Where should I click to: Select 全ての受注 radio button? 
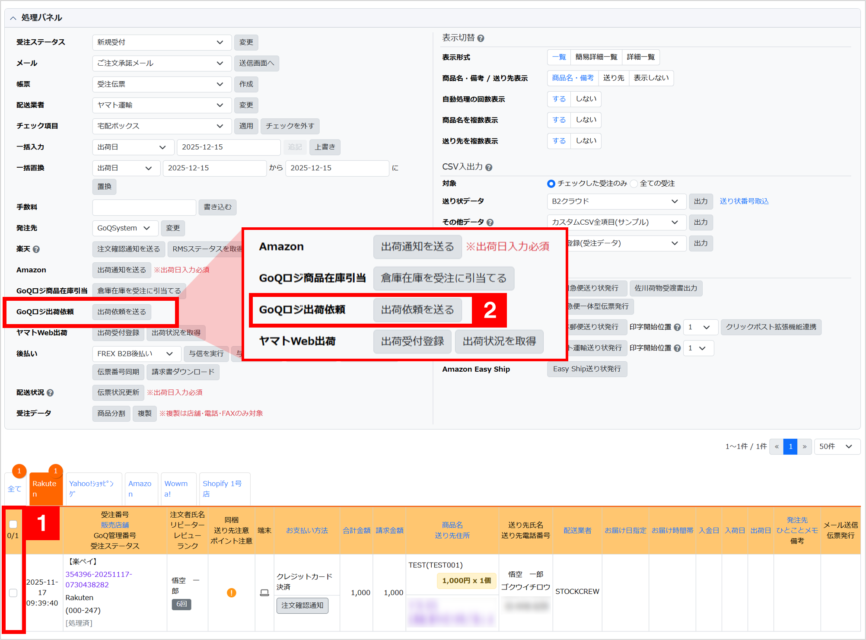634,184
